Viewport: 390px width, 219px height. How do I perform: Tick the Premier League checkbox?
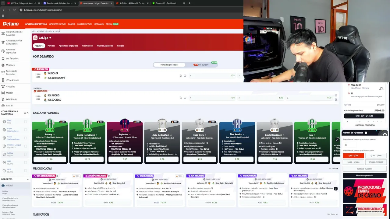click(x=26, y=146)
